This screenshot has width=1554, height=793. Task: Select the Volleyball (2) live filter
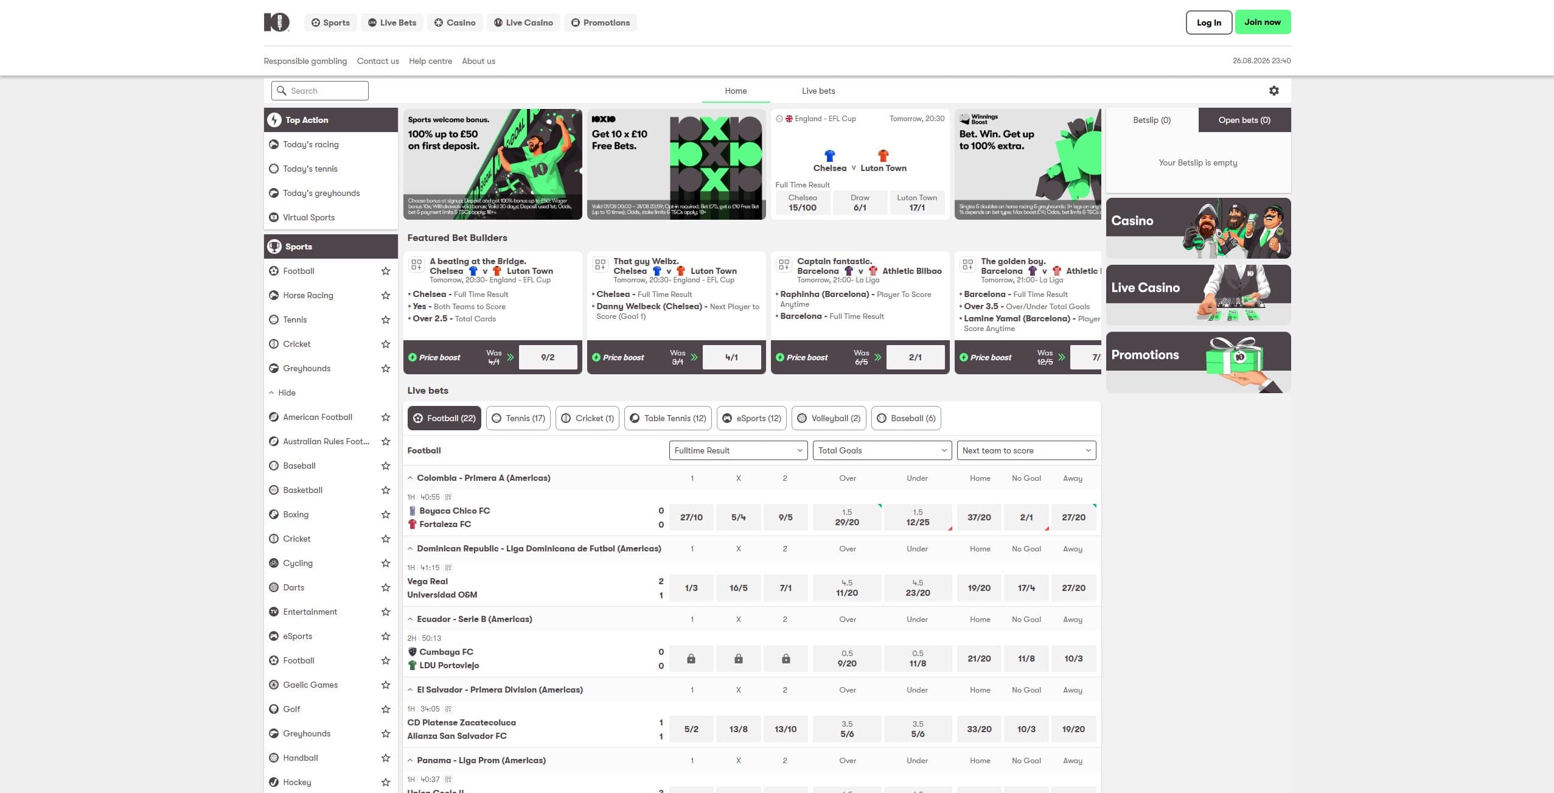coord(829,418)
